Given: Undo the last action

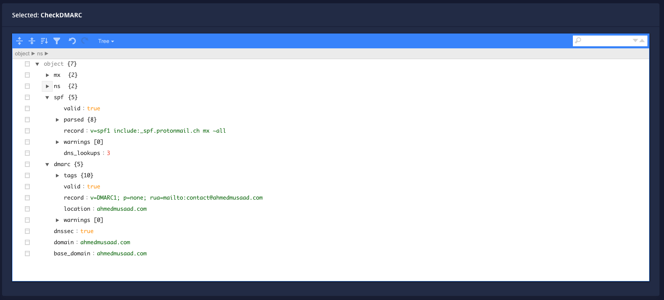Looking at the screenshot, I should [72, 41].
